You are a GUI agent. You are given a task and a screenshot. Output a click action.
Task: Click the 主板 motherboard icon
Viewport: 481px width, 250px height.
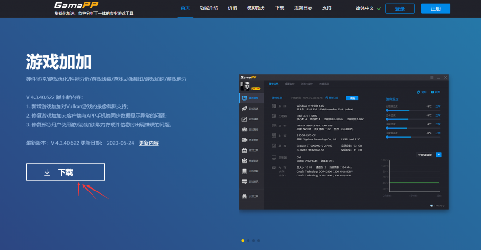[274, 135]
